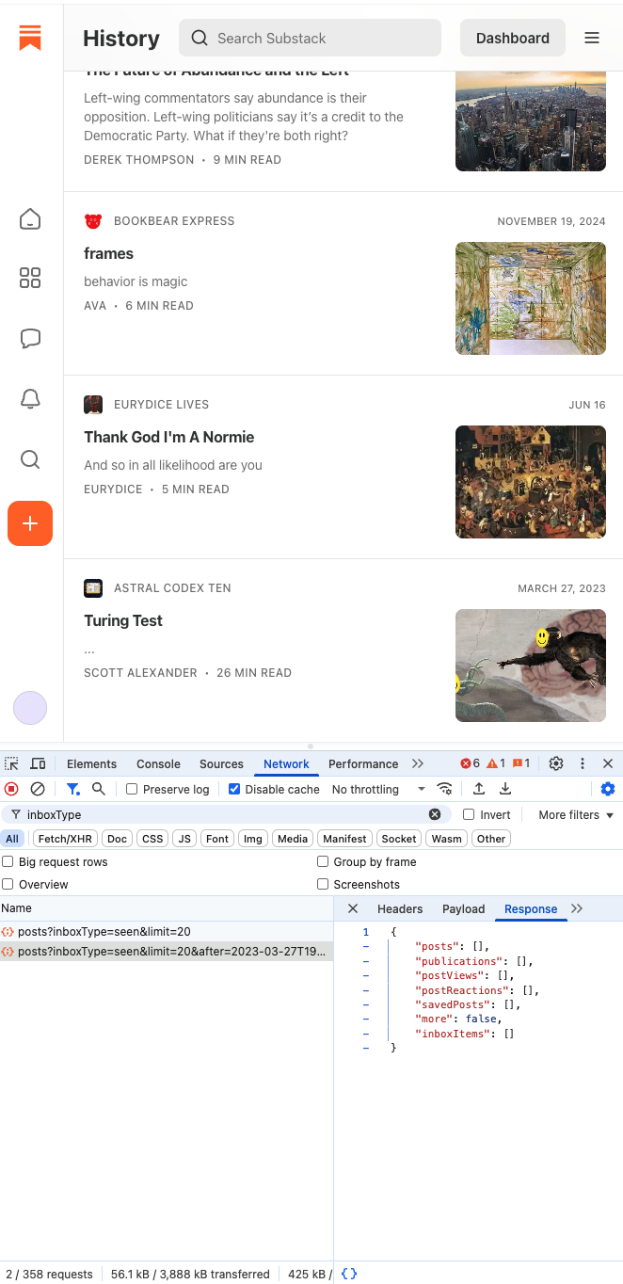Open DevTools three-dot customize menu
The height and width of the screenshot is (1284, 623).
tap(583, 763)
